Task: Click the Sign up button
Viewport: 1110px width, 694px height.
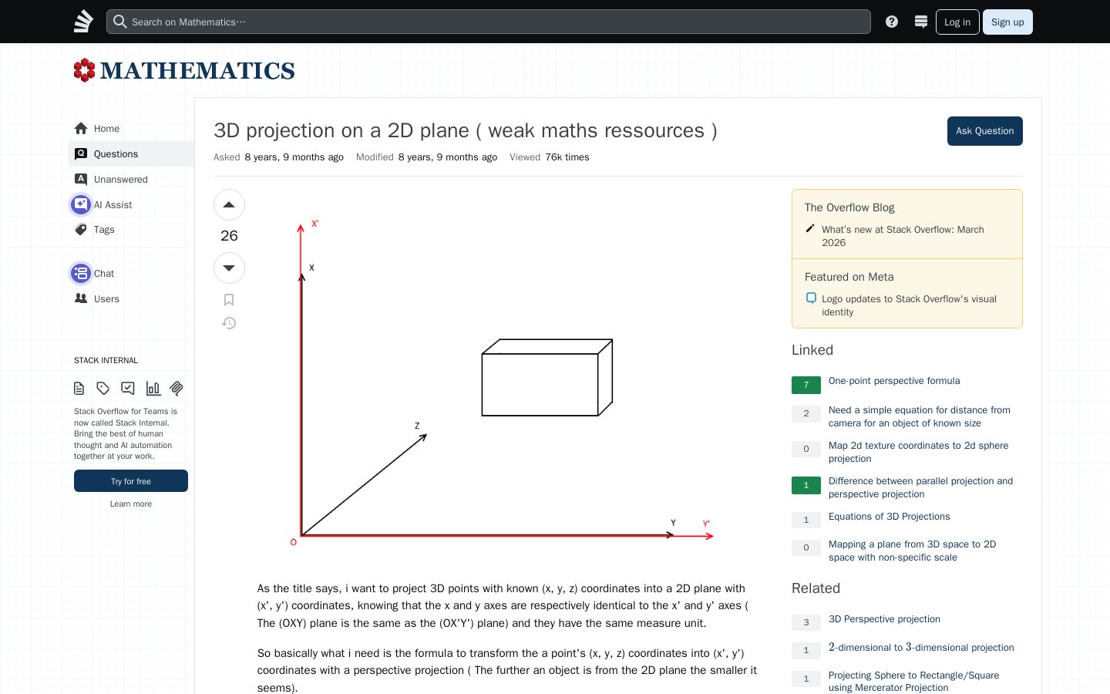Action: click(1007, 22)
